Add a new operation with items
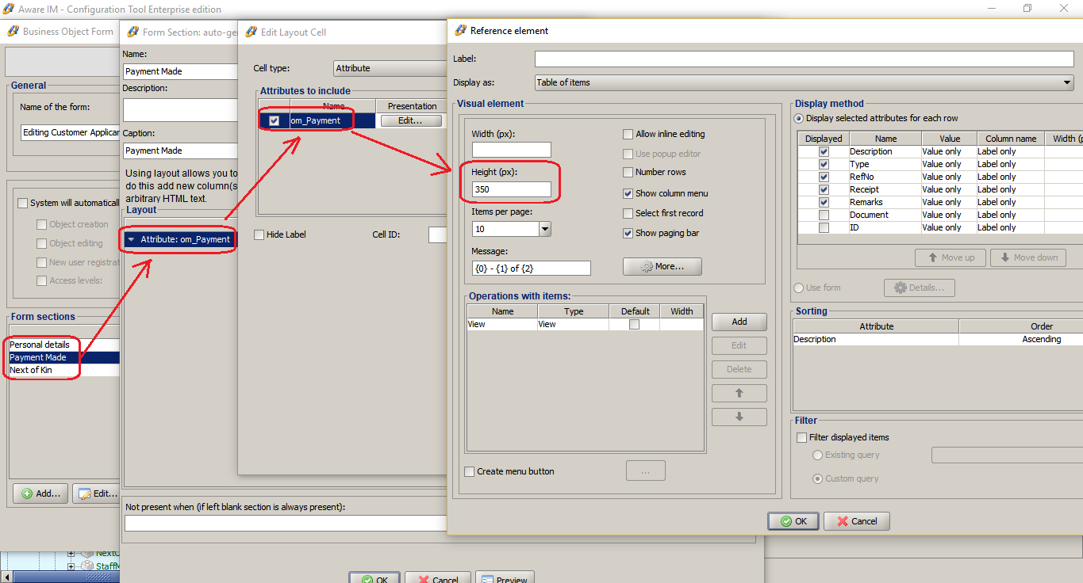The image size is (1083, 583). point(739,322)
